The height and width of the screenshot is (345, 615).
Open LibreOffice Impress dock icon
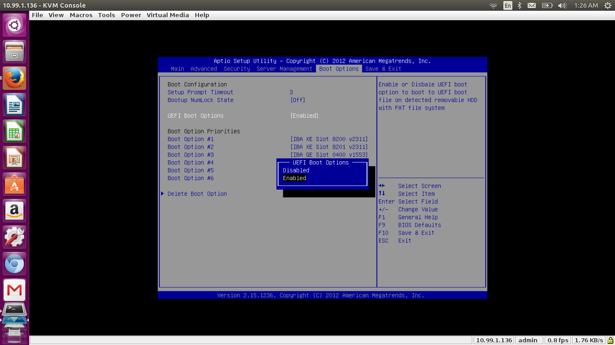[14, 158]
